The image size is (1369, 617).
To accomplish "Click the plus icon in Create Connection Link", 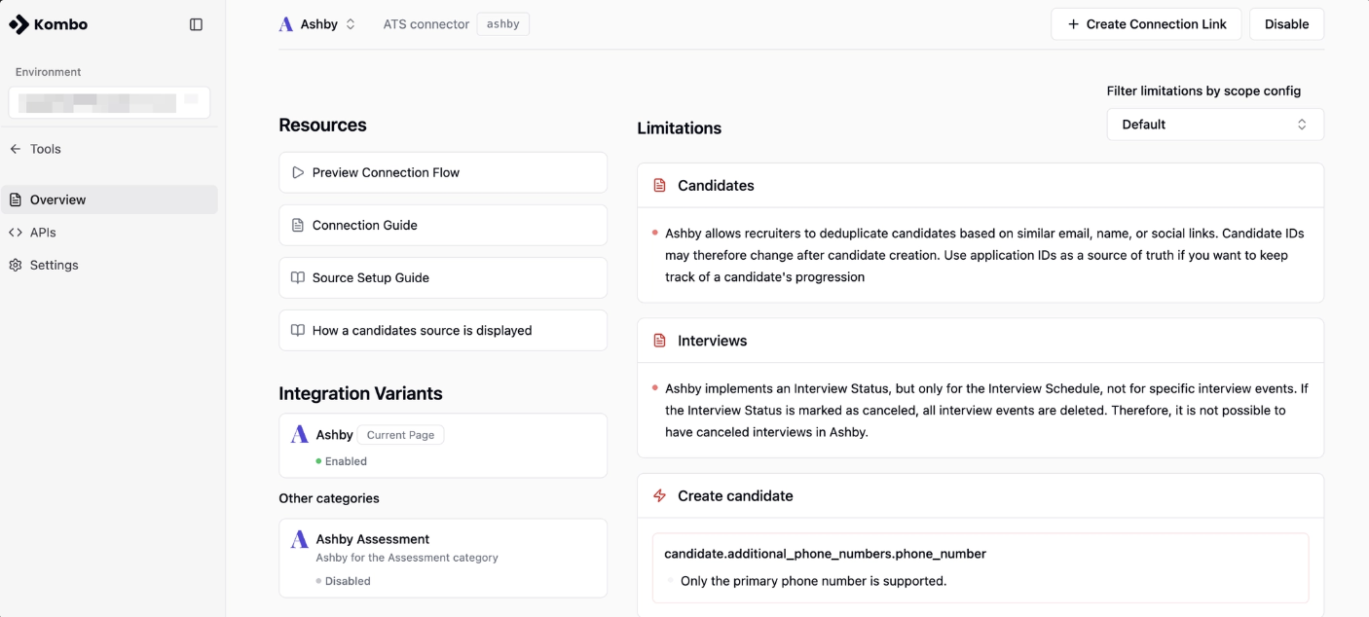I will [1074, 24].
